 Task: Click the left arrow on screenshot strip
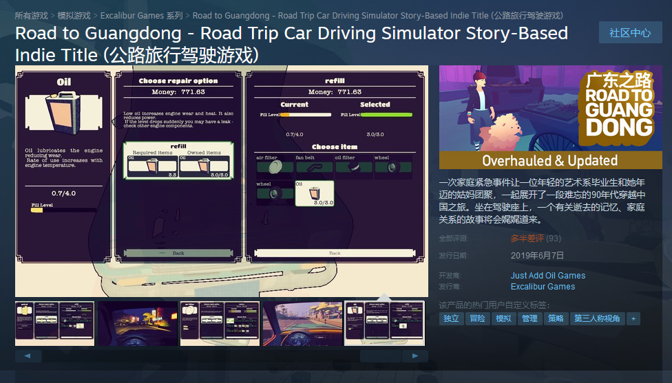[x=28, y=355]
